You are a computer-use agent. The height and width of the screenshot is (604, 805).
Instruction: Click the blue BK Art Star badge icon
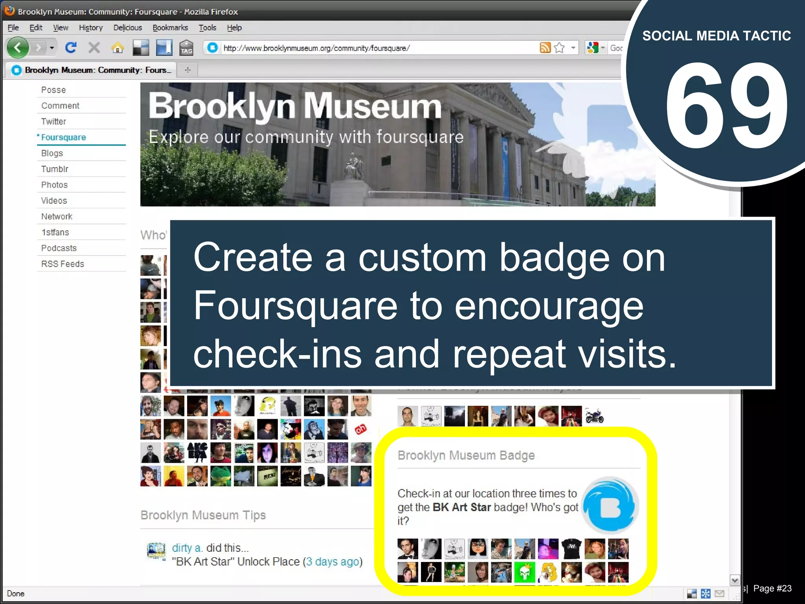pos(610,505)
